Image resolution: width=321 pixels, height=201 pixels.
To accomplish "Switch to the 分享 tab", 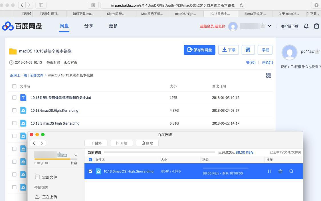I will click(x=89, y=26).
